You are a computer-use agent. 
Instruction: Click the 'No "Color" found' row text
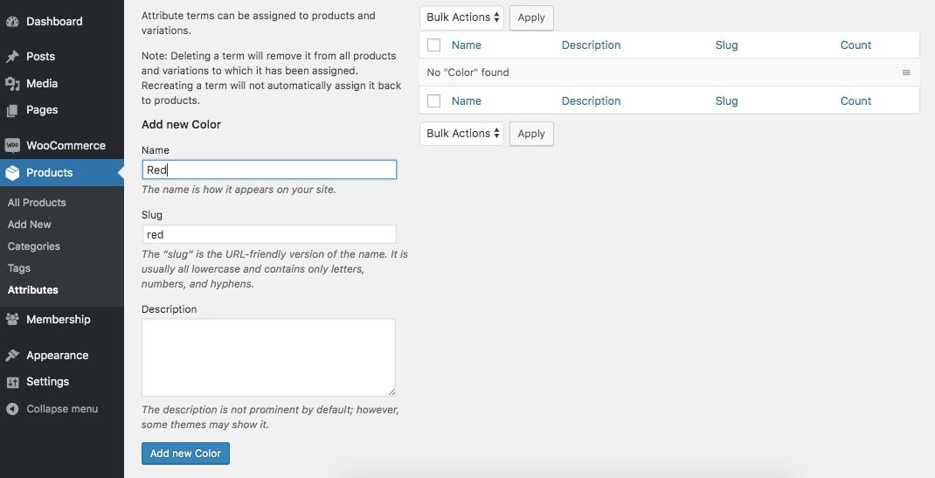click(468, 73)
